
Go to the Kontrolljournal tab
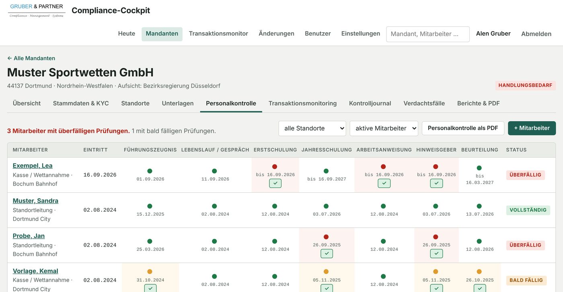[x=370, y=103]
